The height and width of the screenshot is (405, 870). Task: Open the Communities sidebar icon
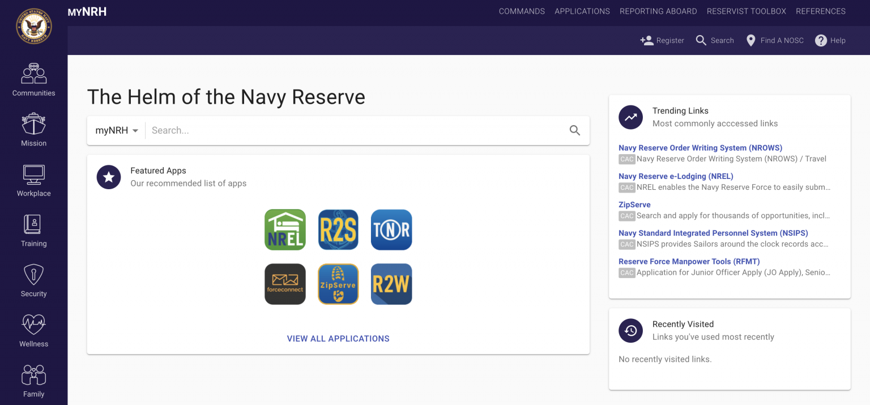(34, 74)
